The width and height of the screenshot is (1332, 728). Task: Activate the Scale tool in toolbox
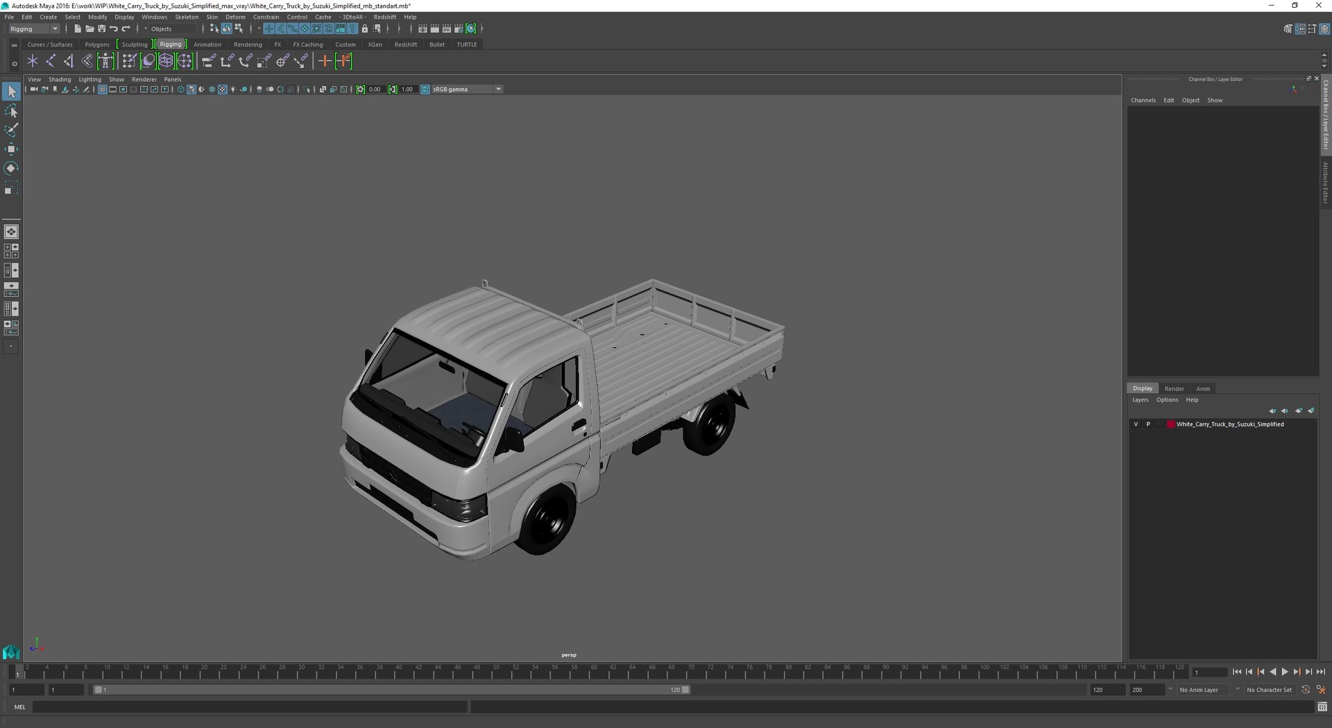click(11, 188)
